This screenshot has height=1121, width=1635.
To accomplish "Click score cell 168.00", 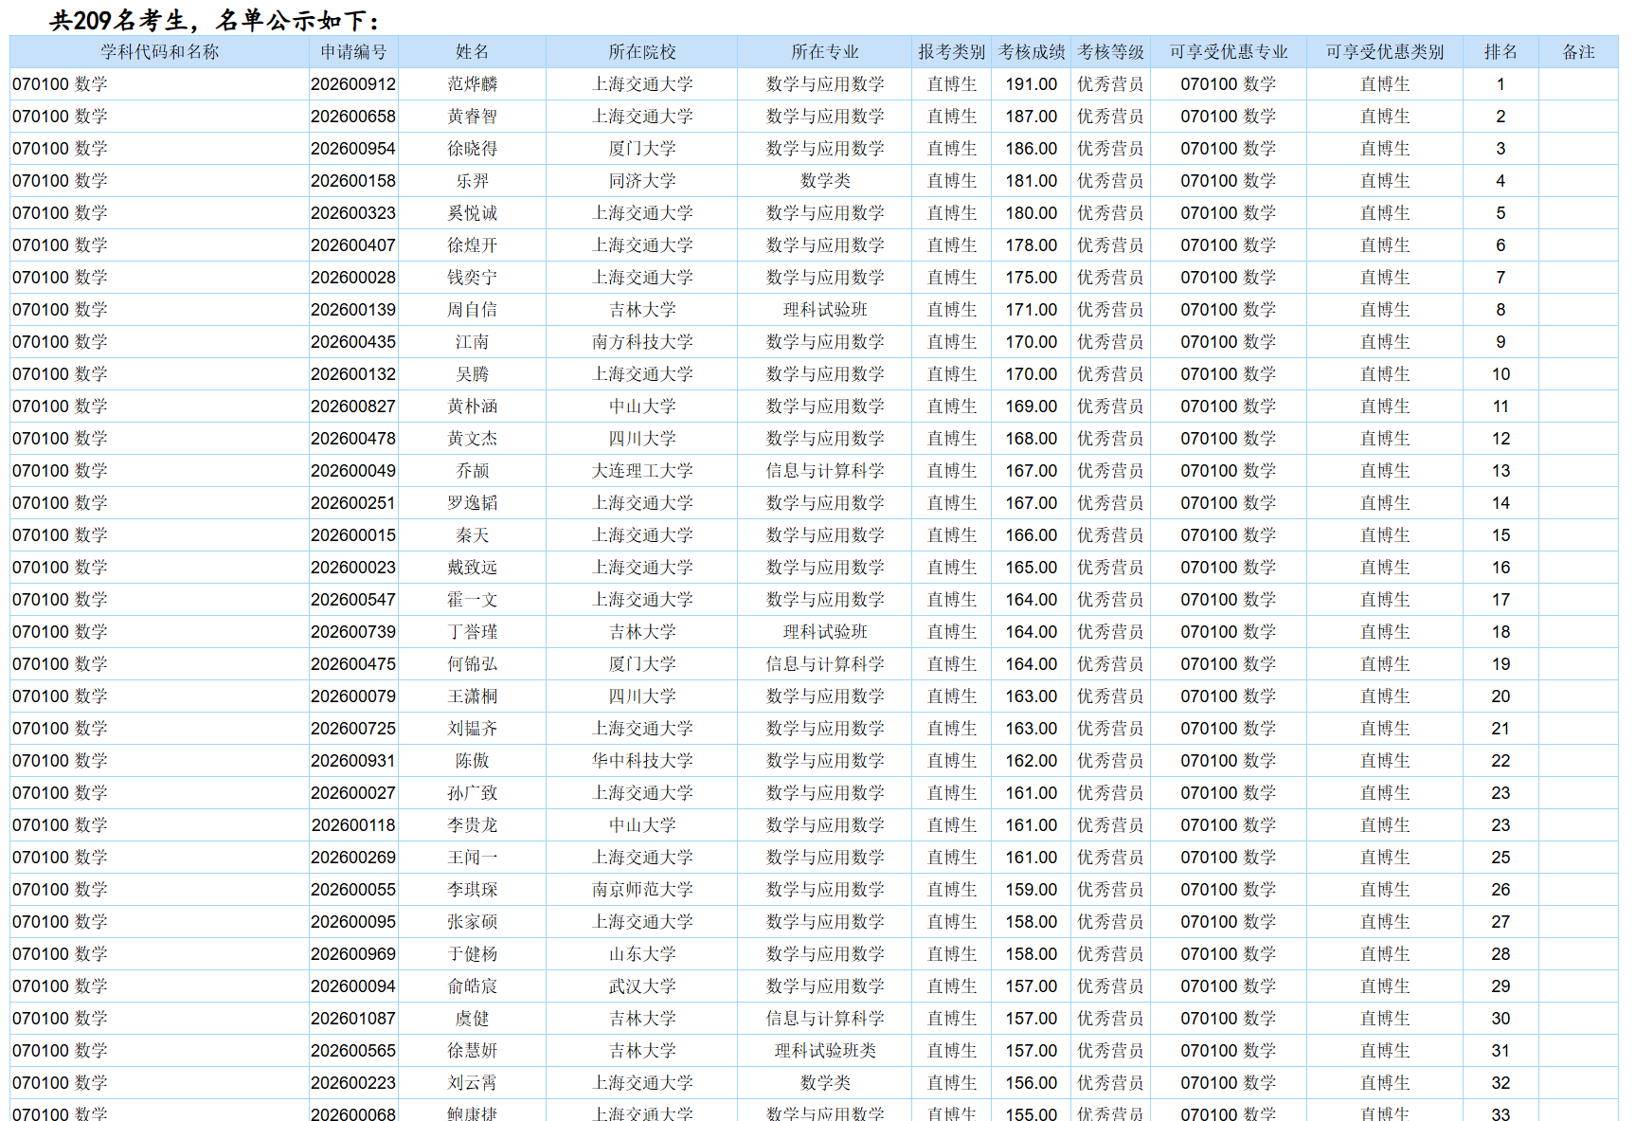I will click(1032, 439).
